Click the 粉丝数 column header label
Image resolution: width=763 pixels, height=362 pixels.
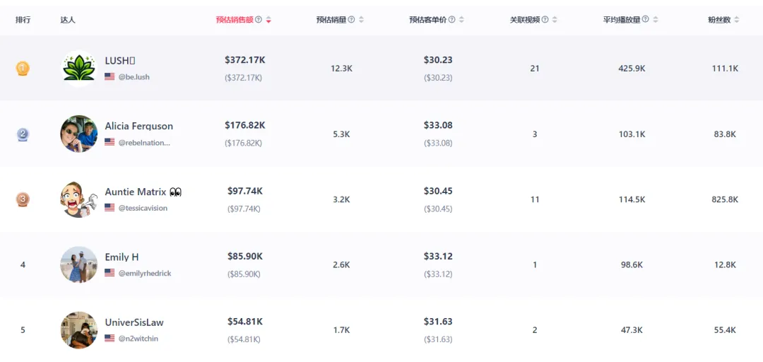[x=719, y=20]
